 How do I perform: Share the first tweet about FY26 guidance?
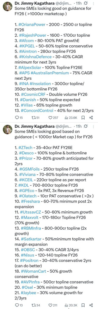(91, 118)
